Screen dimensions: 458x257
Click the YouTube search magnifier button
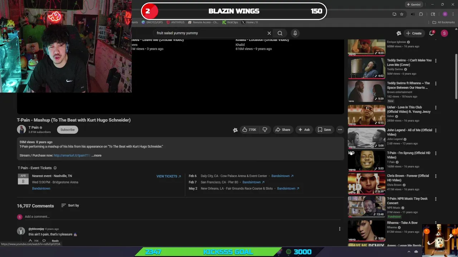280,33
